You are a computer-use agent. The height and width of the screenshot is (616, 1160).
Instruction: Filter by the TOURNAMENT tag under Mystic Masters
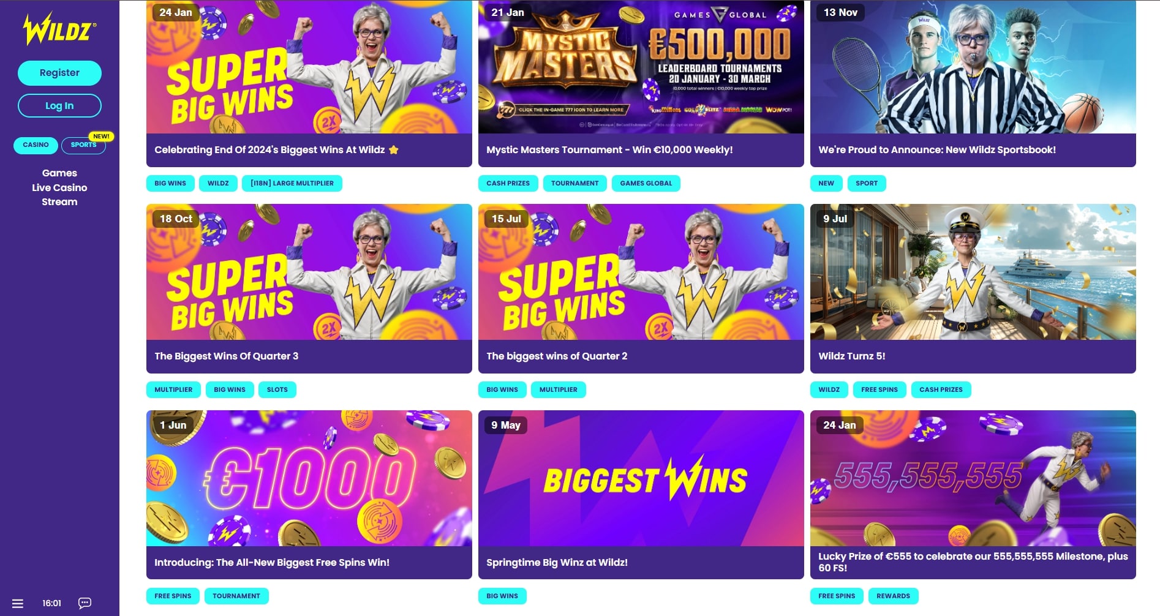click(574, 183)
